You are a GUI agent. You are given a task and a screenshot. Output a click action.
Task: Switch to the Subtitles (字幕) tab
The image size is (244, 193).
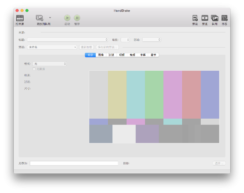(x=143, y=55)
